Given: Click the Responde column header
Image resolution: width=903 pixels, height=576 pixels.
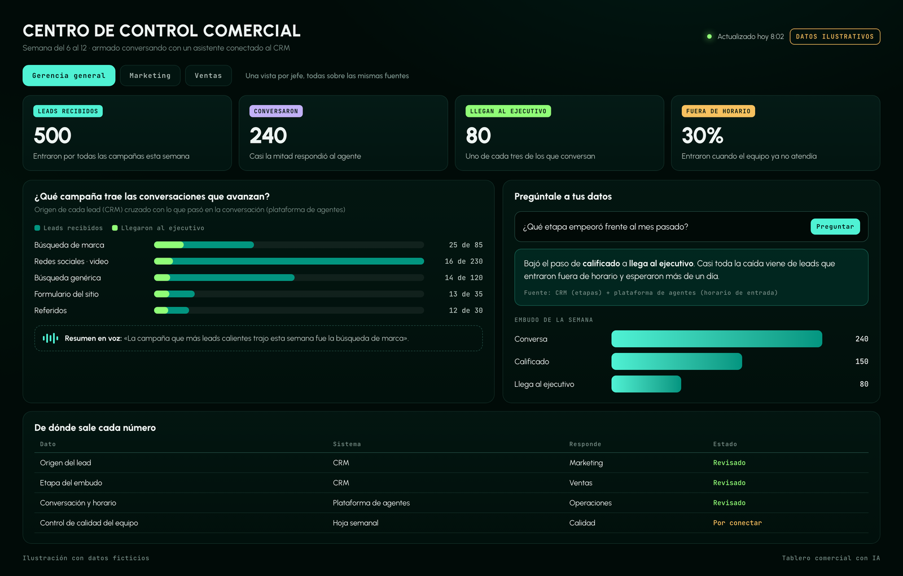Looking at the screenshot, I should 585,444.
